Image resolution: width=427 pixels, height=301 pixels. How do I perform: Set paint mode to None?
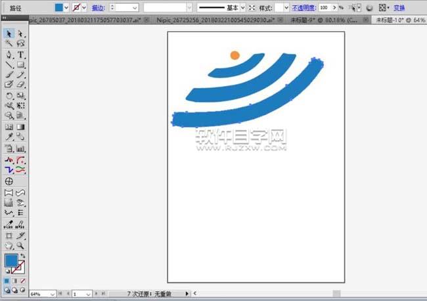[23, 281]
